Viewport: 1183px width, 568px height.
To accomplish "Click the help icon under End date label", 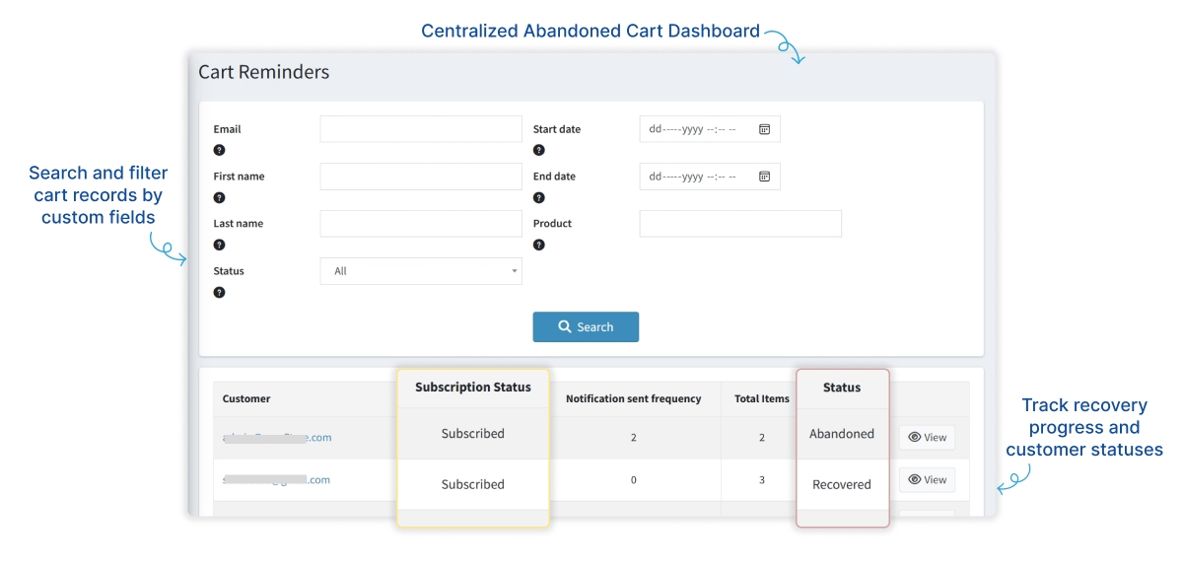I will click(538, 197).
